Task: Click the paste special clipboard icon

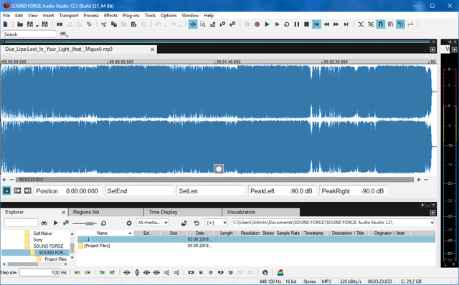Action: [133, 24]
